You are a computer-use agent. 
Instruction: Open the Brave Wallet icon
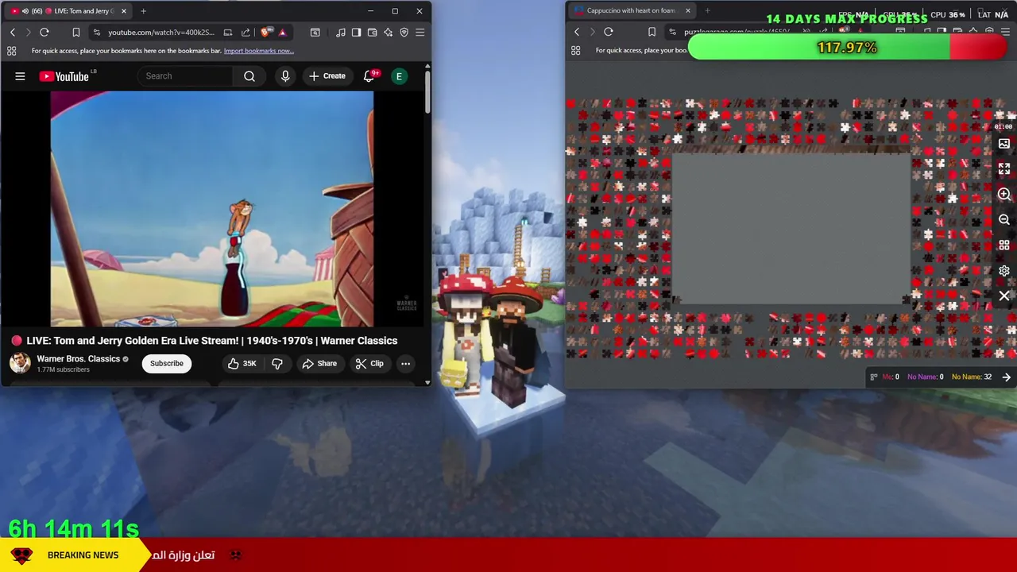coord(372,33)
